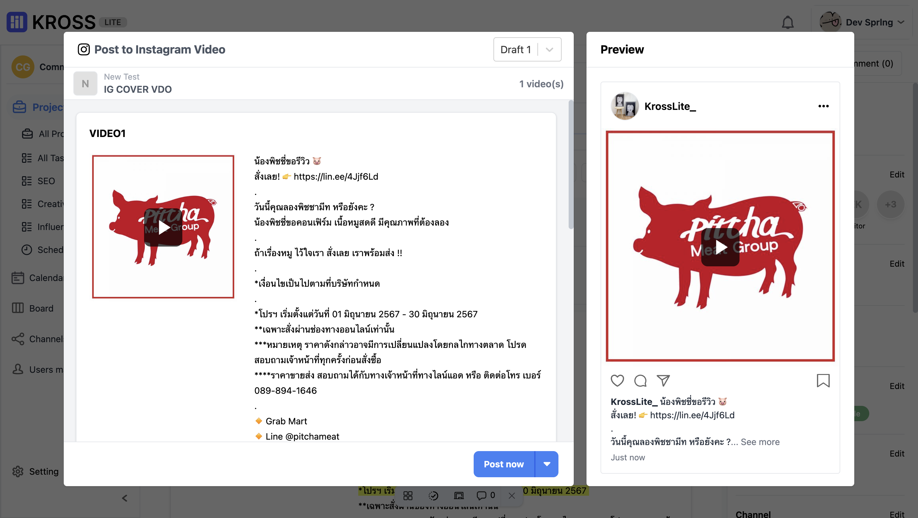Click the heart like icon in preview
The image size is (918, 518).
[617, 380]
